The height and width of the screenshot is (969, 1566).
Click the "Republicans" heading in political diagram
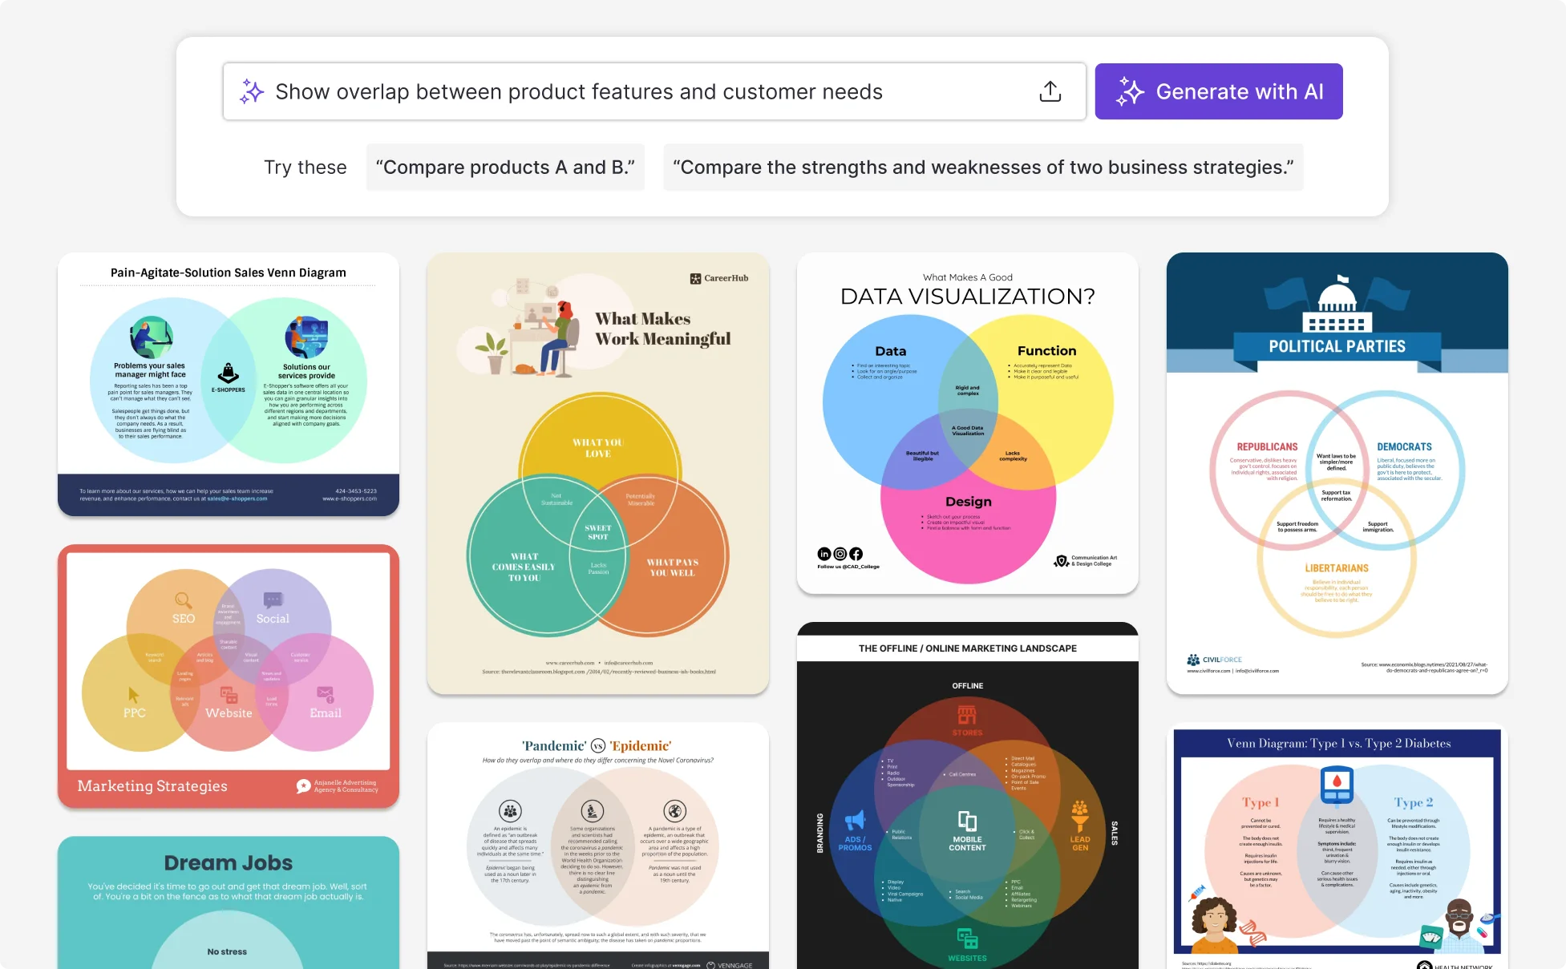pyautogui.click(x=1267, y=447)
